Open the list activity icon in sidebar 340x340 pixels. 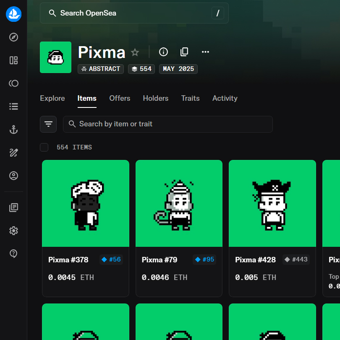point(13,106)
